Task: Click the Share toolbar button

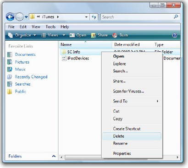Action: point(100,35)
